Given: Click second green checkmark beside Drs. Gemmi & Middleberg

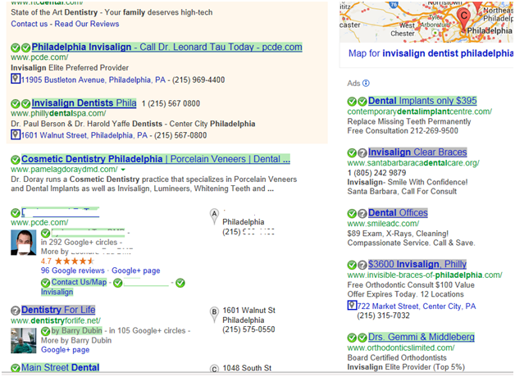Looking at the screenshot, I should [362, 338].
